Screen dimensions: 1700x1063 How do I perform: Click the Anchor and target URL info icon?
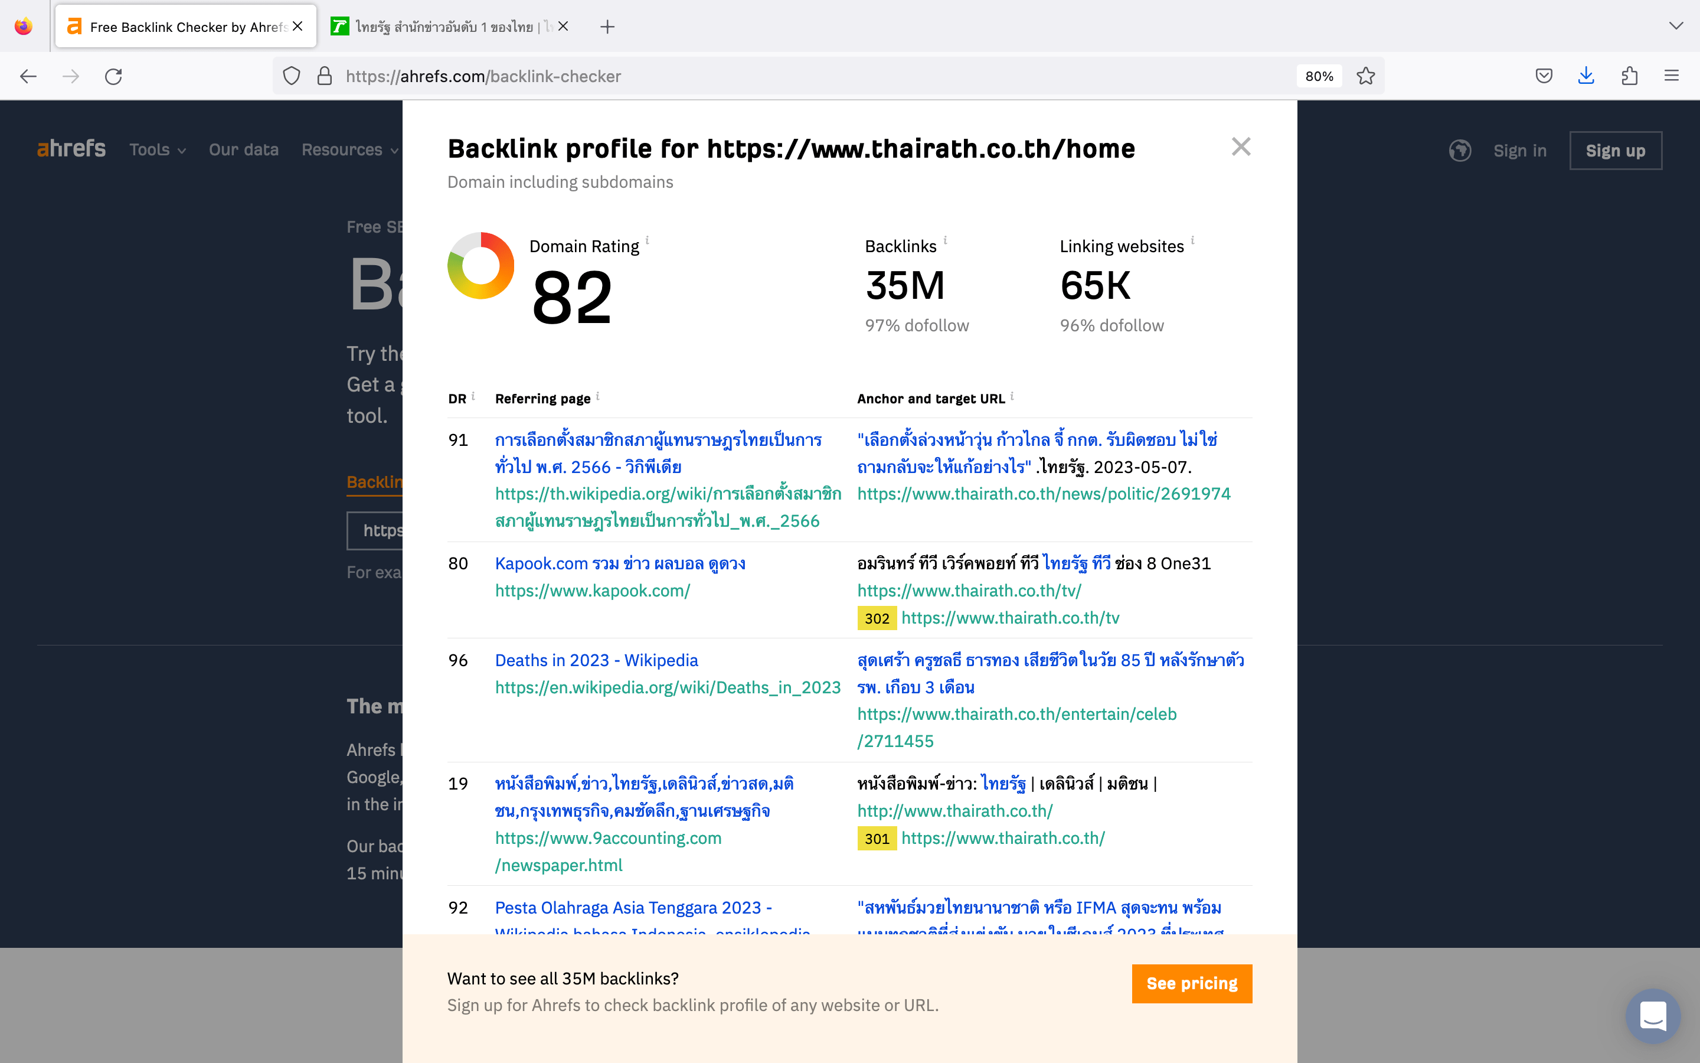(1012, 396)
